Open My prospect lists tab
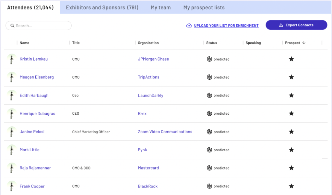Image resolution: width=332 pixels, height=195 pixels. [x=204, y=7]
